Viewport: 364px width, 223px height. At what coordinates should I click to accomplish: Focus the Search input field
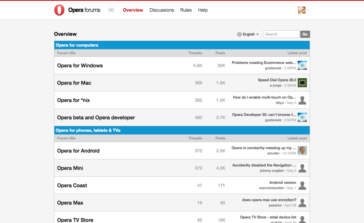coord(281,34)
